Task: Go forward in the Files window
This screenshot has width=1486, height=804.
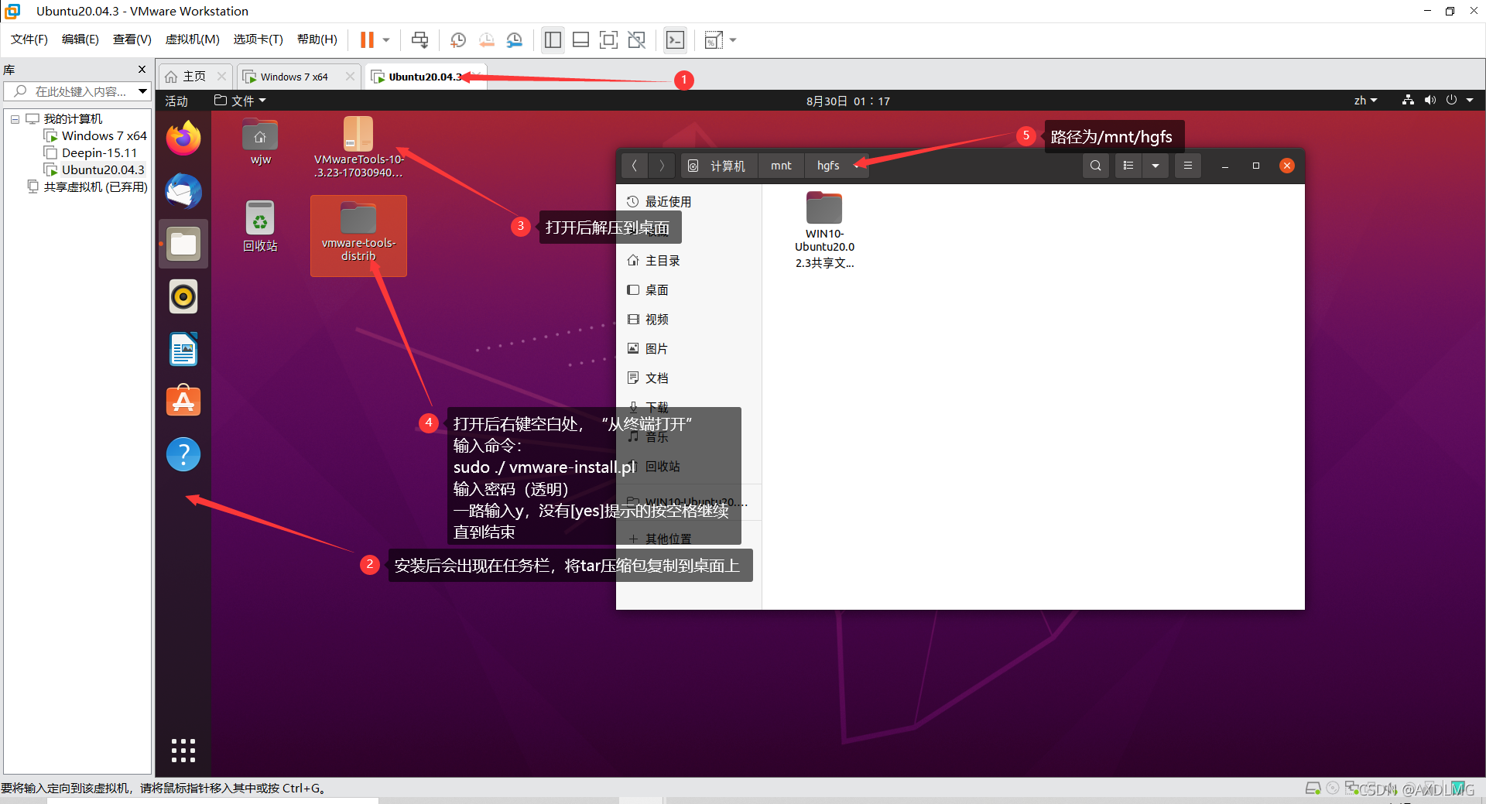Action: [661, 166]
